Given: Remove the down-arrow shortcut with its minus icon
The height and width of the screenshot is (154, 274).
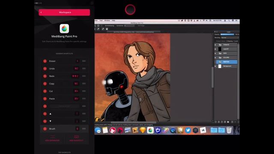Looking at the screenshot, I should coord(45,121).
